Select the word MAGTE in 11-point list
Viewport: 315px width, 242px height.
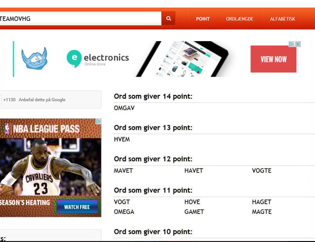click(x=262, y=212)
